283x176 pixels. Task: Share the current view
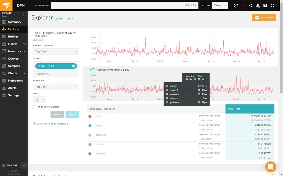click(250, 5)
